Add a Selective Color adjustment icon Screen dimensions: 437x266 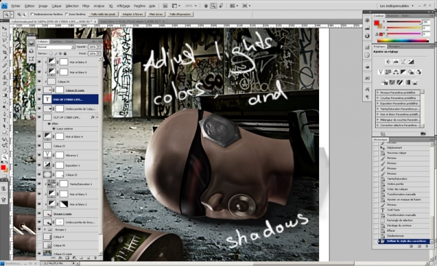click(x=415, y=82)
